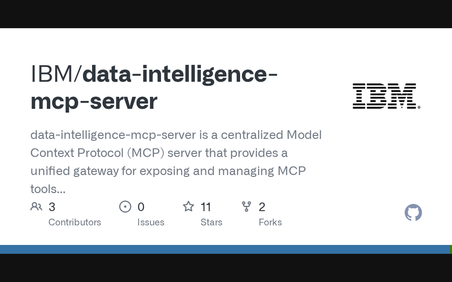452x282 pixels.
Task: Click the star outline icon
Action: pos(188,207)
